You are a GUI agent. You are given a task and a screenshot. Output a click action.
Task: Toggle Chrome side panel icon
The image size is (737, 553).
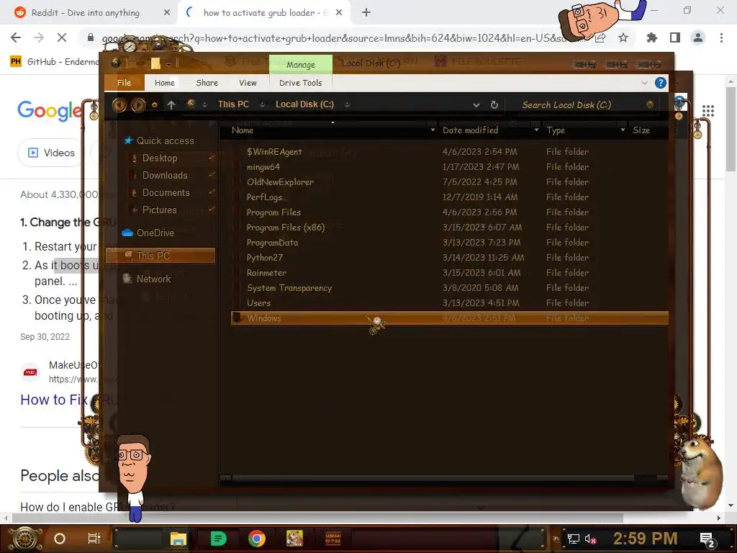pyautogui.click(x=675, y=37)
